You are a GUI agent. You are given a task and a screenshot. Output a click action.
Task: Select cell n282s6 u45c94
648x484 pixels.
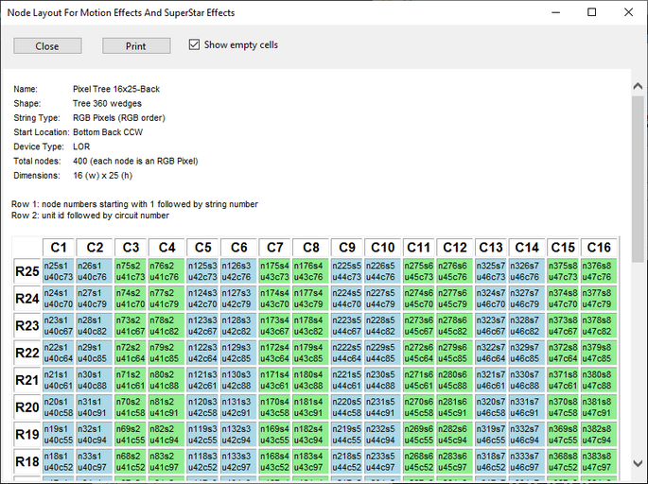[455, 435]
